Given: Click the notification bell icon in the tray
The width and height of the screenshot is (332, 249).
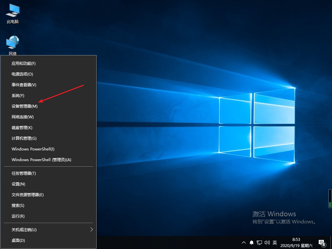Looking at the screenshot, I should click(251, 243).
